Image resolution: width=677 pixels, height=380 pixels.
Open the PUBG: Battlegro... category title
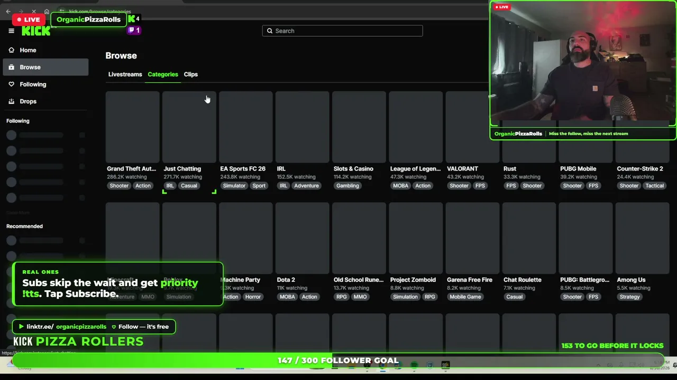[x=585, y=280]
